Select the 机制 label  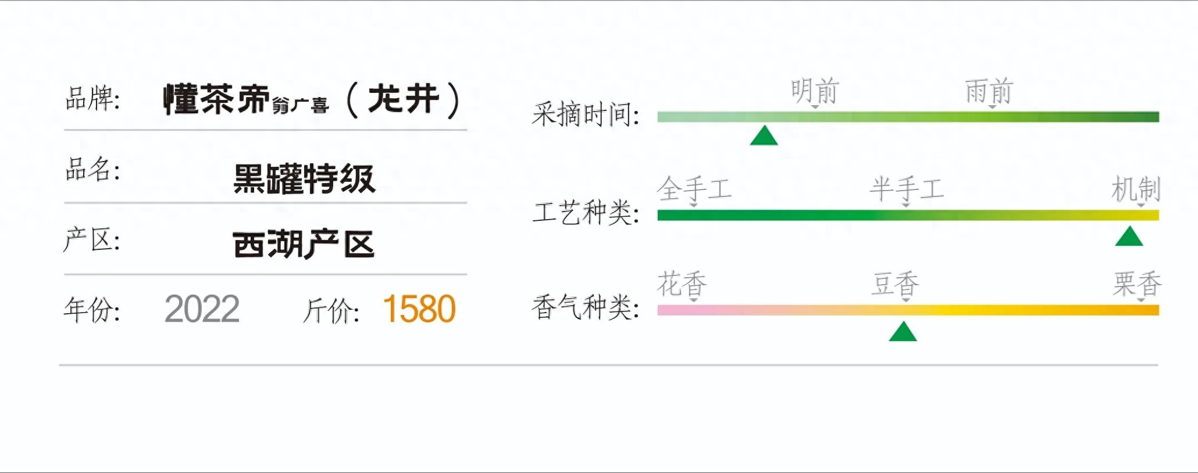(x=1135, y=189)
